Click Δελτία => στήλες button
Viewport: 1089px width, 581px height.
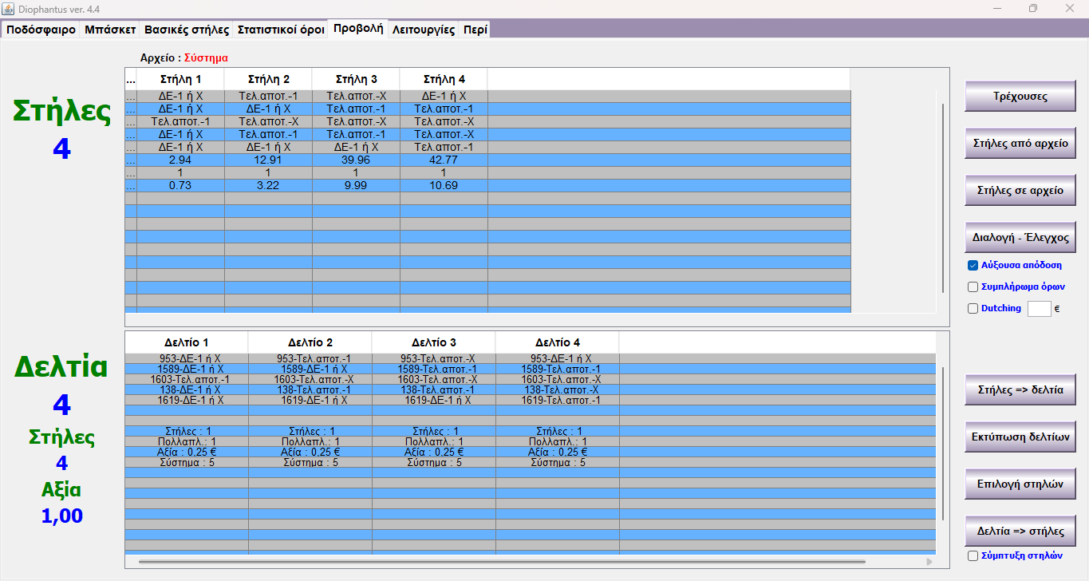(x=1020, y=531)
